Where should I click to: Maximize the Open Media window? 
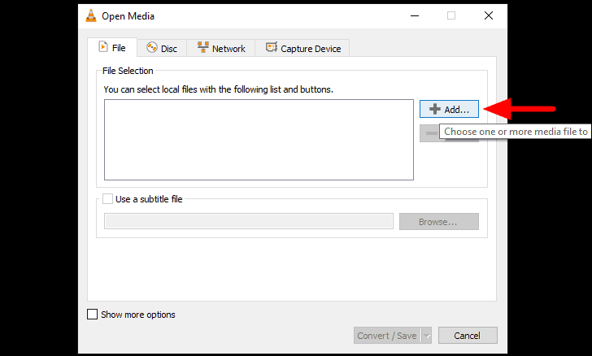pos(451,15)
